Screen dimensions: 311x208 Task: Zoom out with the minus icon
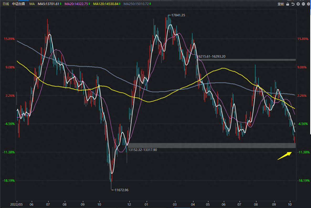(303, 4)
